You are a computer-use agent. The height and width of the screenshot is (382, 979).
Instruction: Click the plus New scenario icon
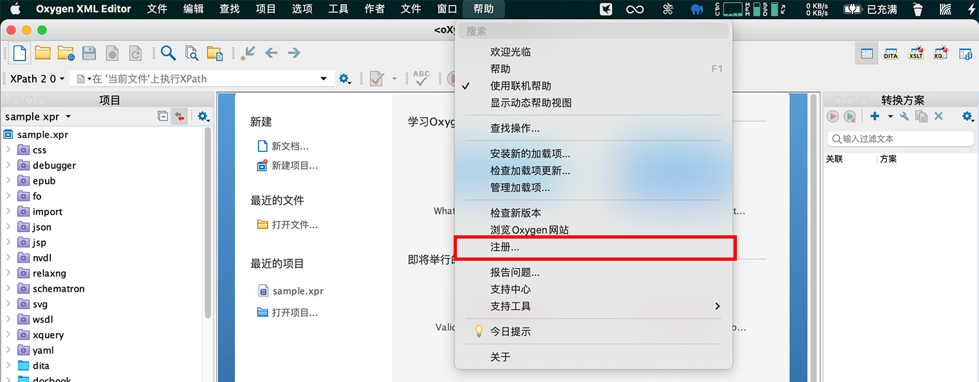pyautogui.click(x=875, y=116)
